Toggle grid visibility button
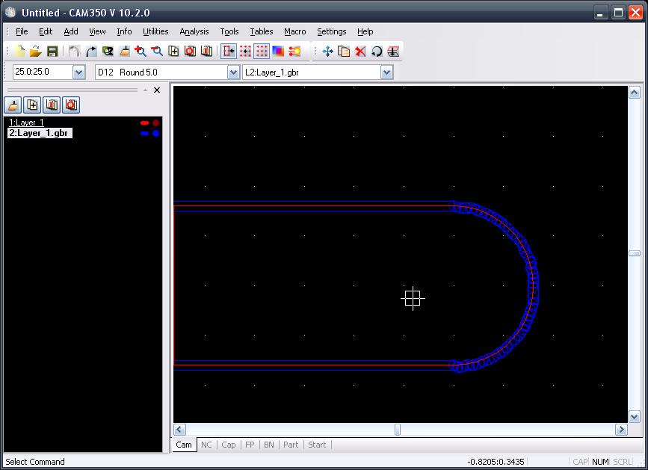The image size is (648, 470). [x=262, y=52]
